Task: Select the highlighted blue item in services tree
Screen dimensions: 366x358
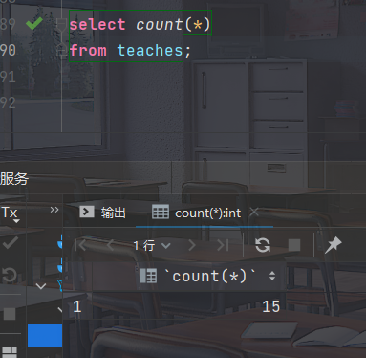Action: (45, 335)
